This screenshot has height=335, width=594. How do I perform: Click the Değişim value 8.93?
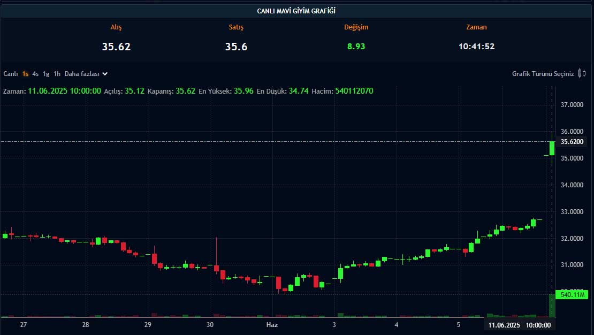[x=356, y=46]
